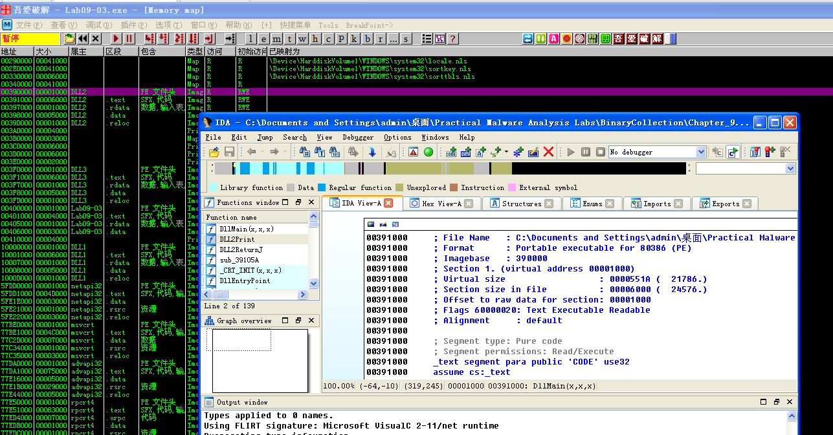Click the Step into icon in OllyDbg toolbar
Image resolution: width=833 pixels, height=435 pixels.
click(150, 39)
